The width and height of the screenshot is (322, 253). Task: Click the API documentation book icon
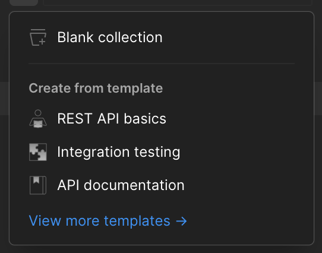tap(38, 185)
